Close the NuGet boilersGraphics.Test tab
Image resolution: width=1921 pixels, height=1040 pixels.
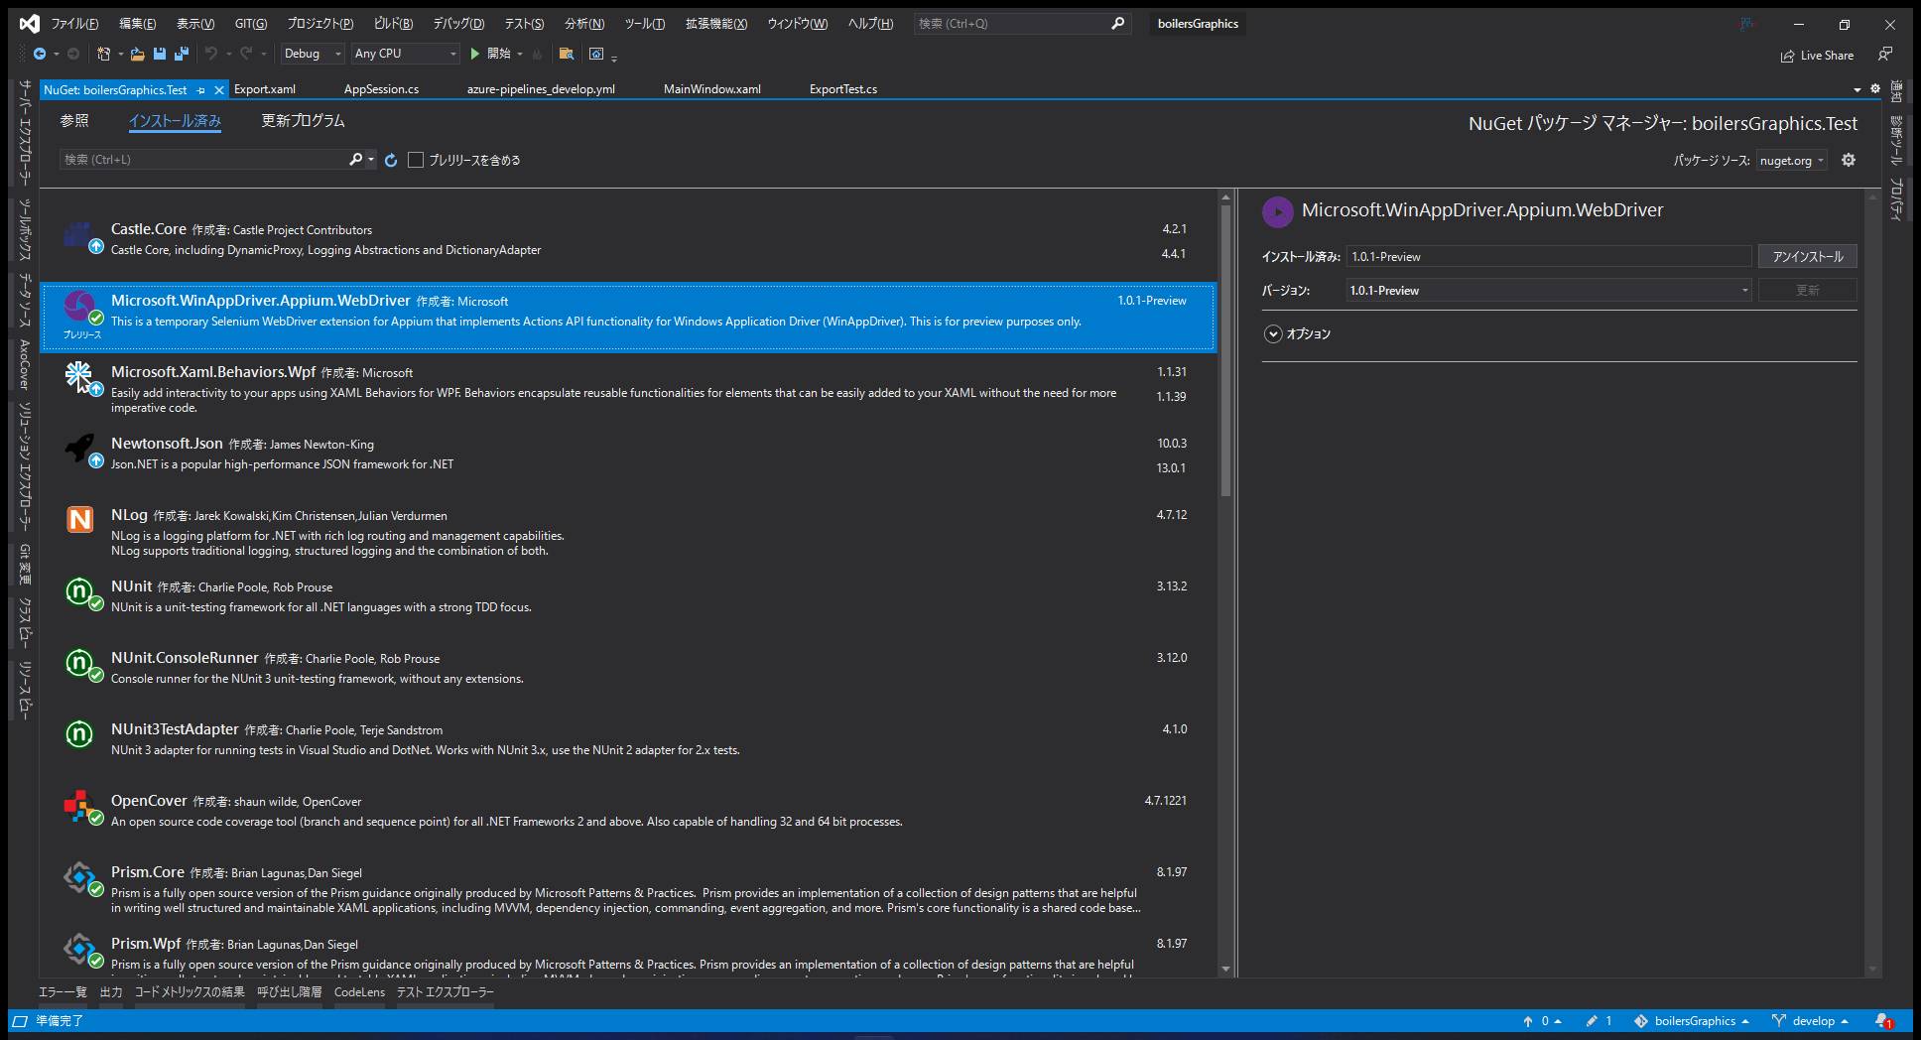[219, 90]
